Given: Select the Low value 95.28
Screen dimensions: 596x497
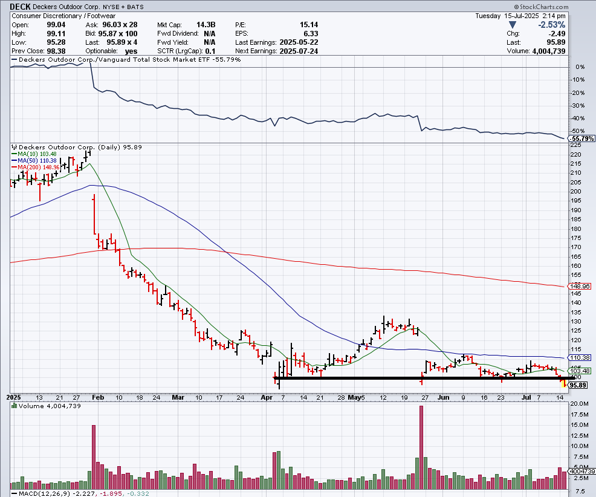Looking at the screenshot, I should click(56, 42).
